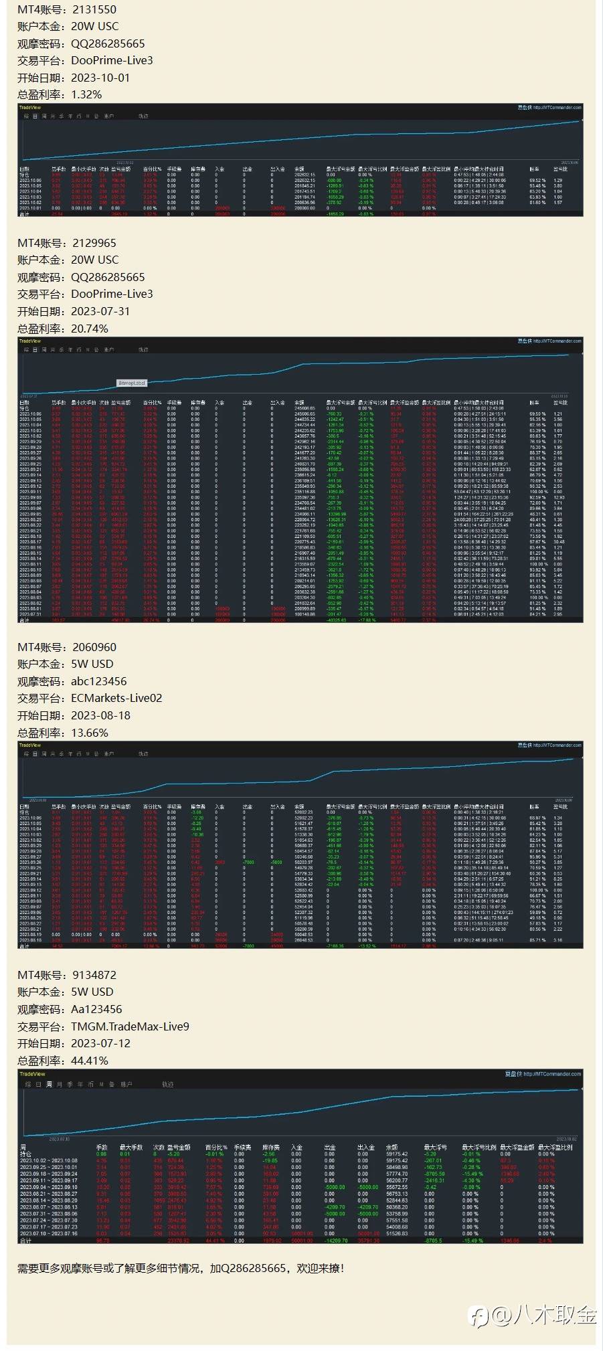
Task: Choose 年 tab in account 9134872 chart
Action: 80,1084
